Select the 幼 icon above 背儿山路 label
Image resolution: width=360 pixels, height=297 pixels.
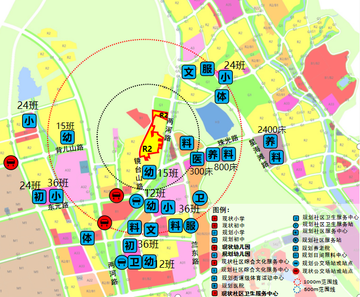click(x=66, y=137)
